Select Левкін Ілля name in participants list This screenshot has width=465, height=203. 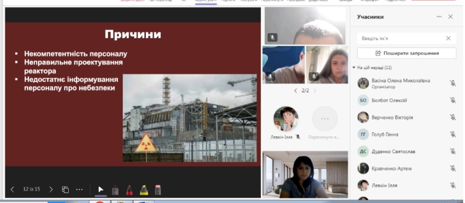[384, 185]
